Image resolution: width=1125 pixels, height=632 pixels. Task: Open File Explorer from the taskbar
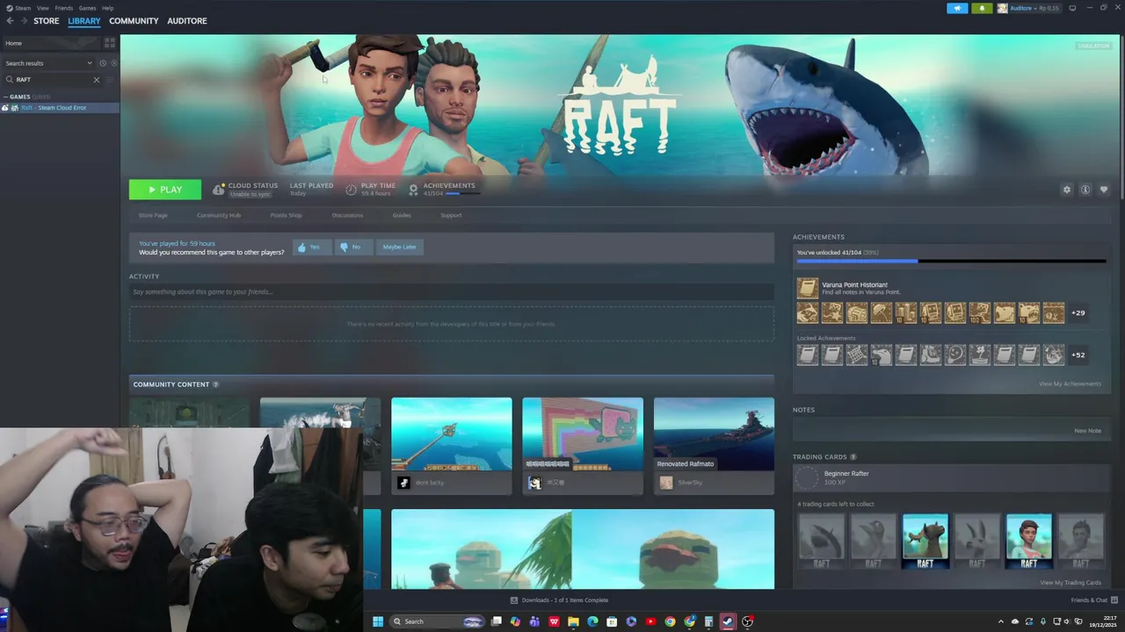click(573, 621)
